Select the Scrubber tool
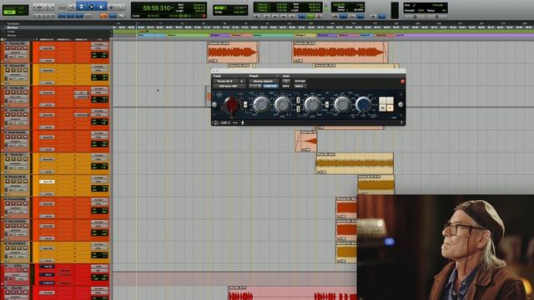This screenshot has height=300, width=534. point(111,7)
